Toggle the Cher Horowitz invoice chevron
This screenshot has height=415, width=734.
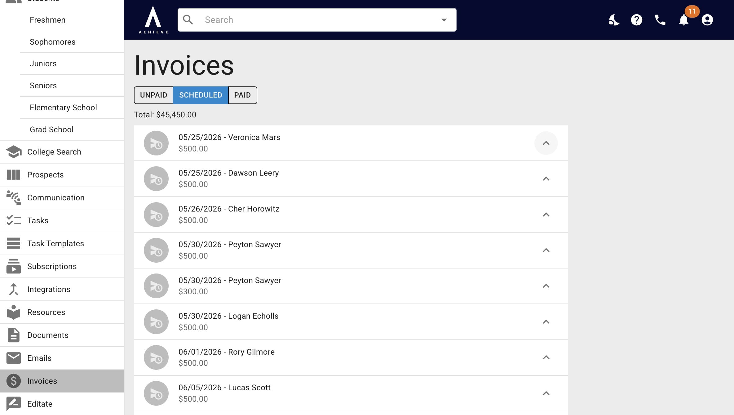[546, 215]
